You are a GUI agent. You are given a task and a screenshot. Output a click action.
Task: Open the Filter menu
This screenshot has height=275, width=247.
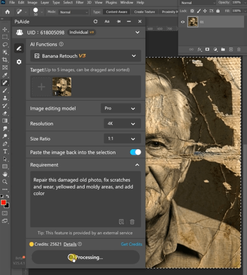tap(79, 2)
